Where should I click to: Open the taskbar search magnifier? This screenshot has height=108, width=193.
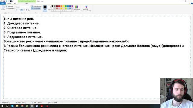7,106
